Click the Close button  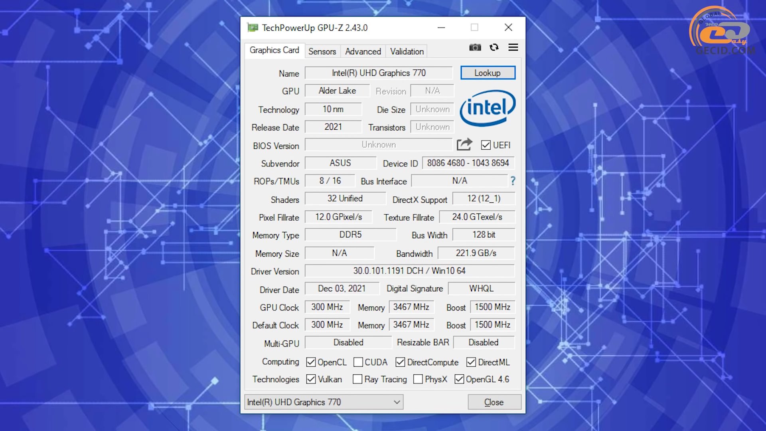494,402
